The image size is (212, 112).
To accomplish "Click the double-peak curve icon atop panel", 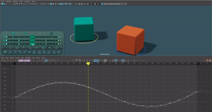I will pyautogui.click(x=39, y=34).
